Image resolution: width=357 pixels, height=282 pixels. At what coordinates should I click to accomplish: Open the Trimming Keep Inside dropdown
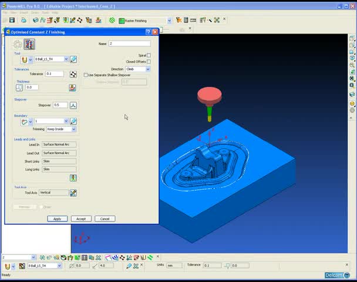[x=73, y=129]
